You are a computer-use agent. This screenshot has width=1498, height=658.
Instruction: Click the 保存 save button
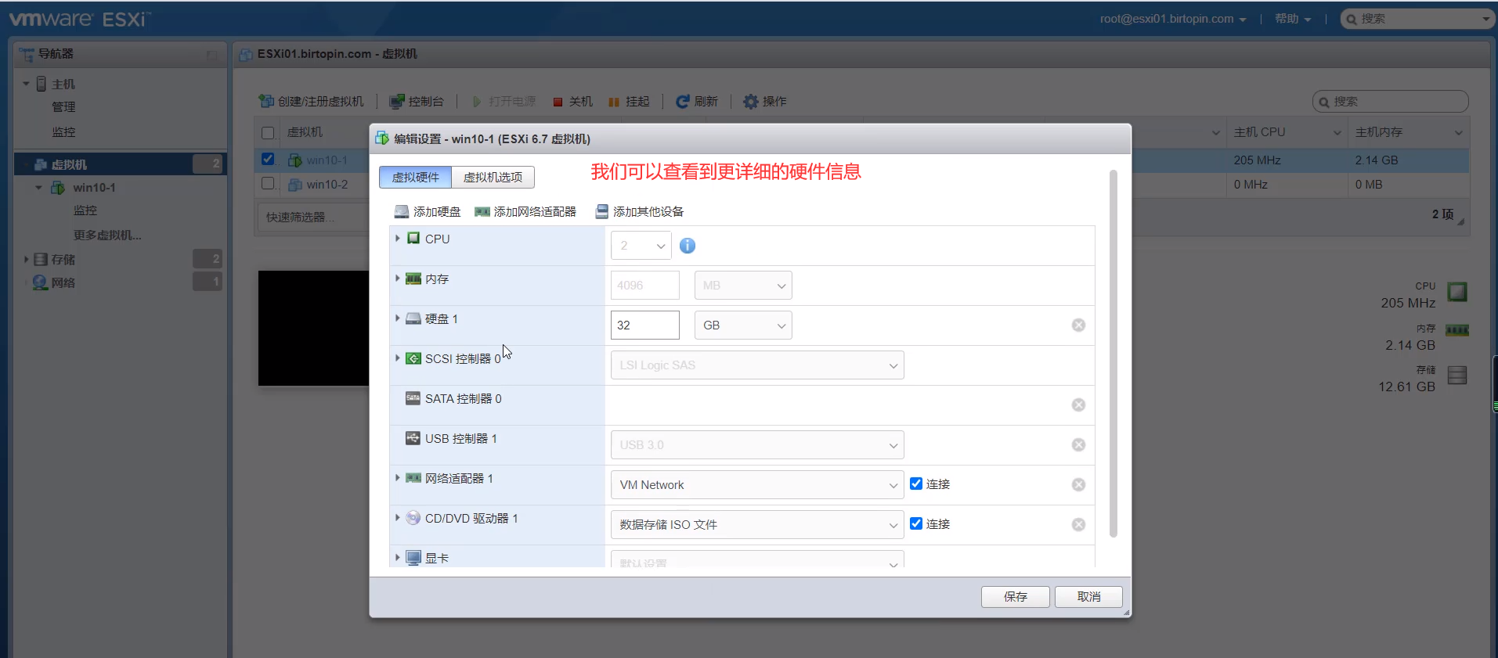[1015, 597]
